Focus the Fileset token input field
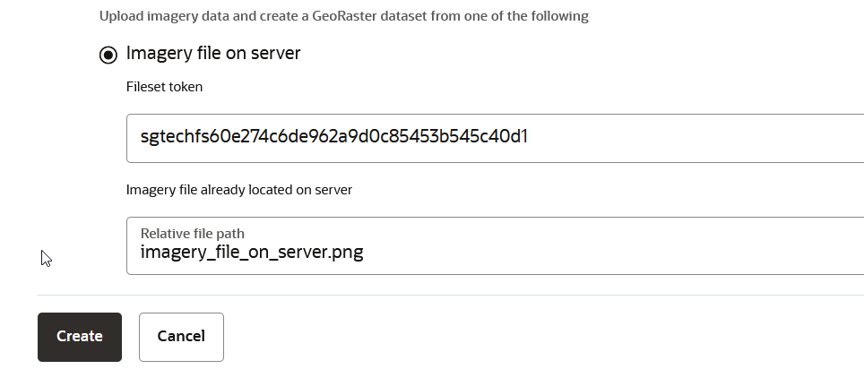 pos(495,138)
